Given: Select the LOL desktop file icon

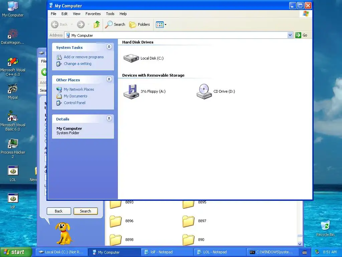Looking at the screenshot, I should click(13, 174).
